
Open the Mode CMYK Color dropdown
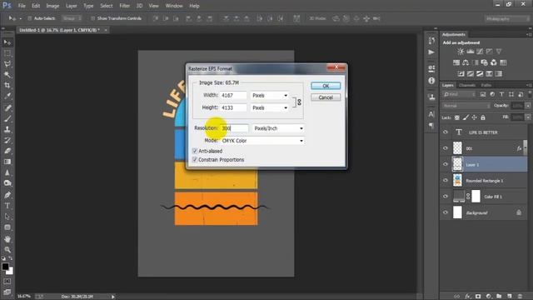point(262,141)
